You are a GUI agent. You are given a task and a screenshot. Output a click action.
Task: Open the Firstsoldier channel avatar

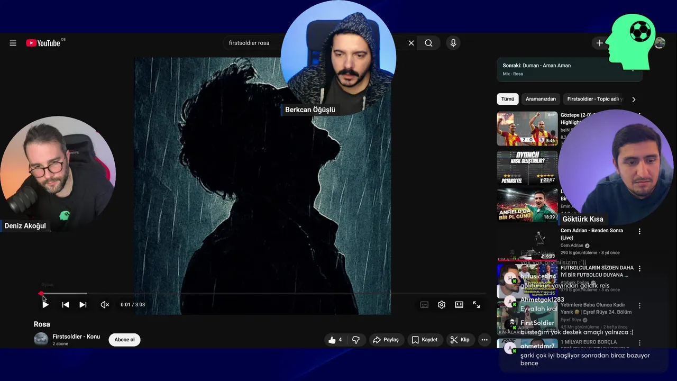[41, 340]
